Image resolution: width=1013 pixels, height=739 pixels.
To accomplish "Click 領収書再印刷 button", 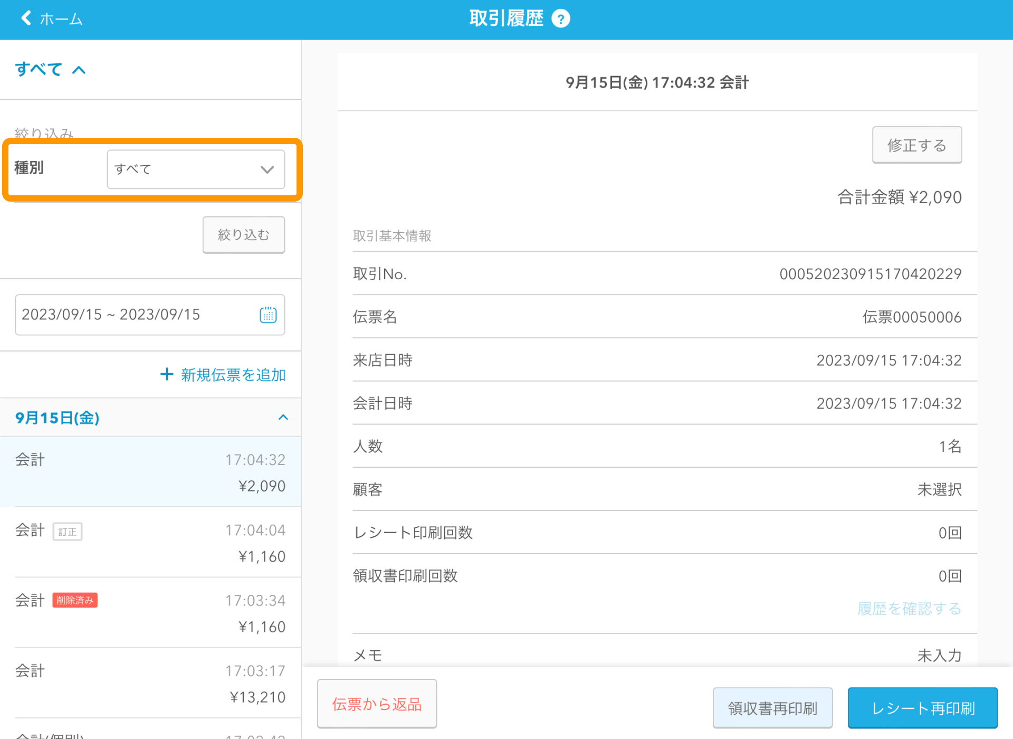I will (x=772, y=708).
